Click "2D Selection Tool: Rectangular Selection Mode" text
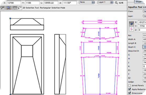The width and height of the screenshot is (146, 95). (44, 8)
